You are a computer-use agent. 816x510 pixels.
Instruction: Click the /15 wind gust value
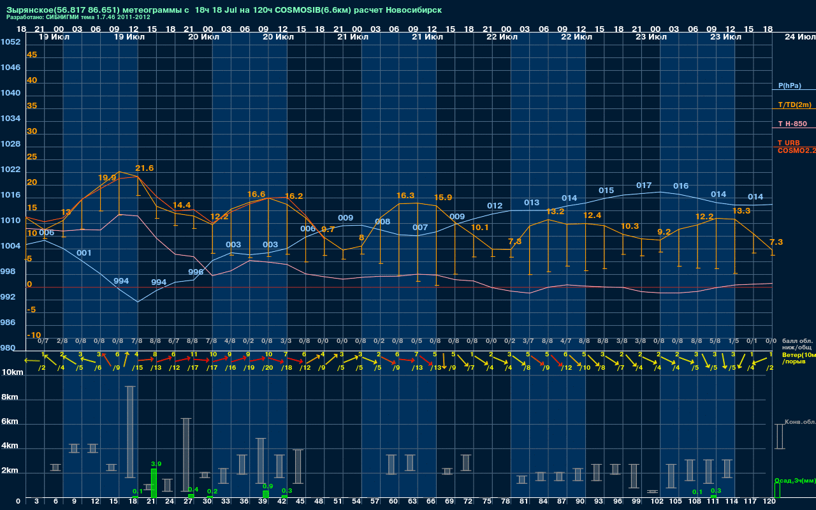[138, 367]
